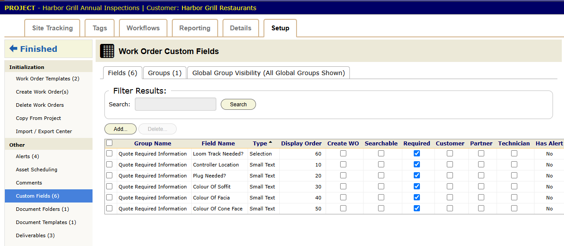Check Searchable for Controller Location
The width and height of the screenshot is (564, 246).
(381, 164)
